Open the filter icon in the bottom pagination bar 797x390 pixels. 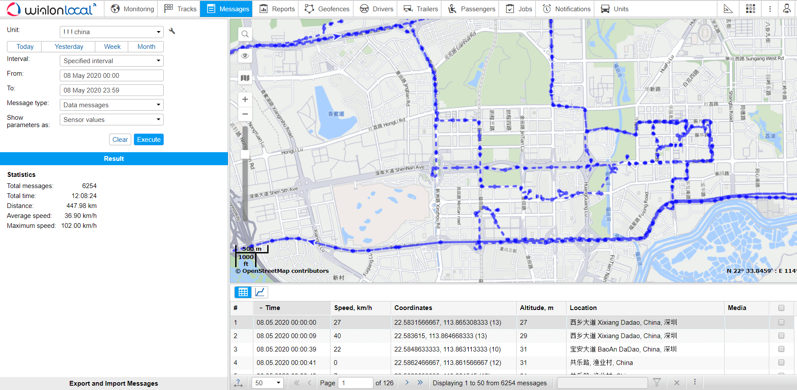(x=657, y=383)
